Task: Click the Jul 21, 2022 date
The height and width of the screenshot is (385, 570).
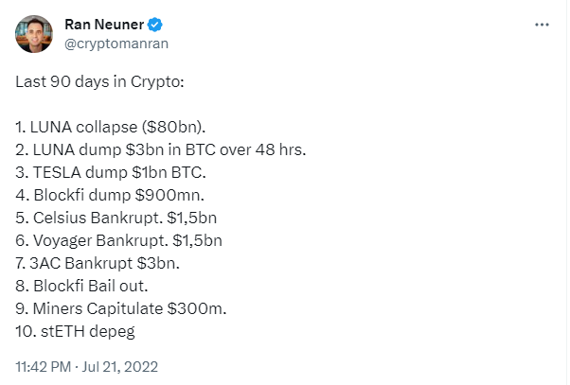Action: [119, 366]
